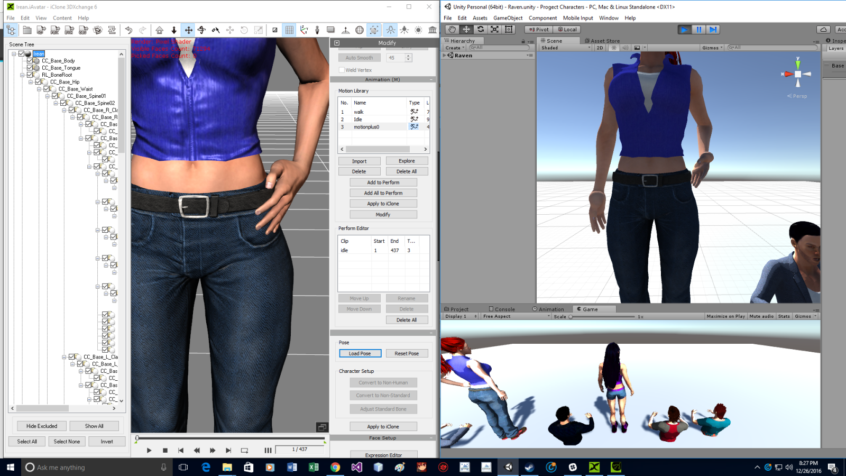846x476 pixels.
Task: Toggle Local handle rotation in Unity
Action: click(567, 30)
